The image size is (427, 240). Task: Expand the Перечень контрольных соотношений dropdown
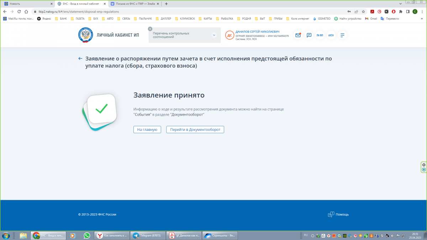point(214,35)
